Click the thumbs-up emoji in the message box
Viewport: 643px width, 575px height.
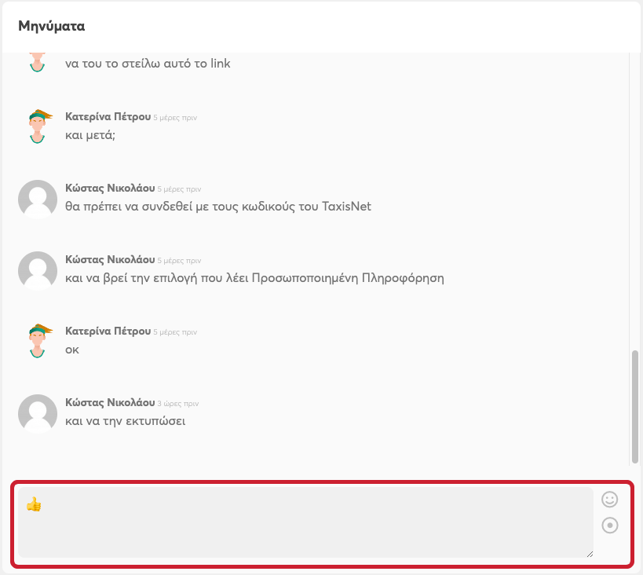coord(34,505)
